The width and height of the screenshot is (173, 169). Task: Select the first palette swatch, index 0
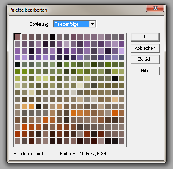[x=18, y=37]
